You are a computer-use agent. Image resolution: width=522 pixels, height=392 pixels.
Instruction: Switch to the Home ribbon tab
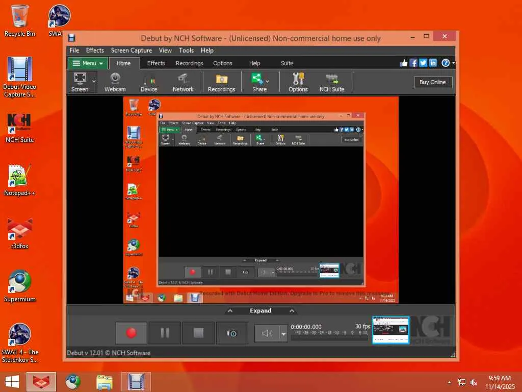click(x=123, y=63)
